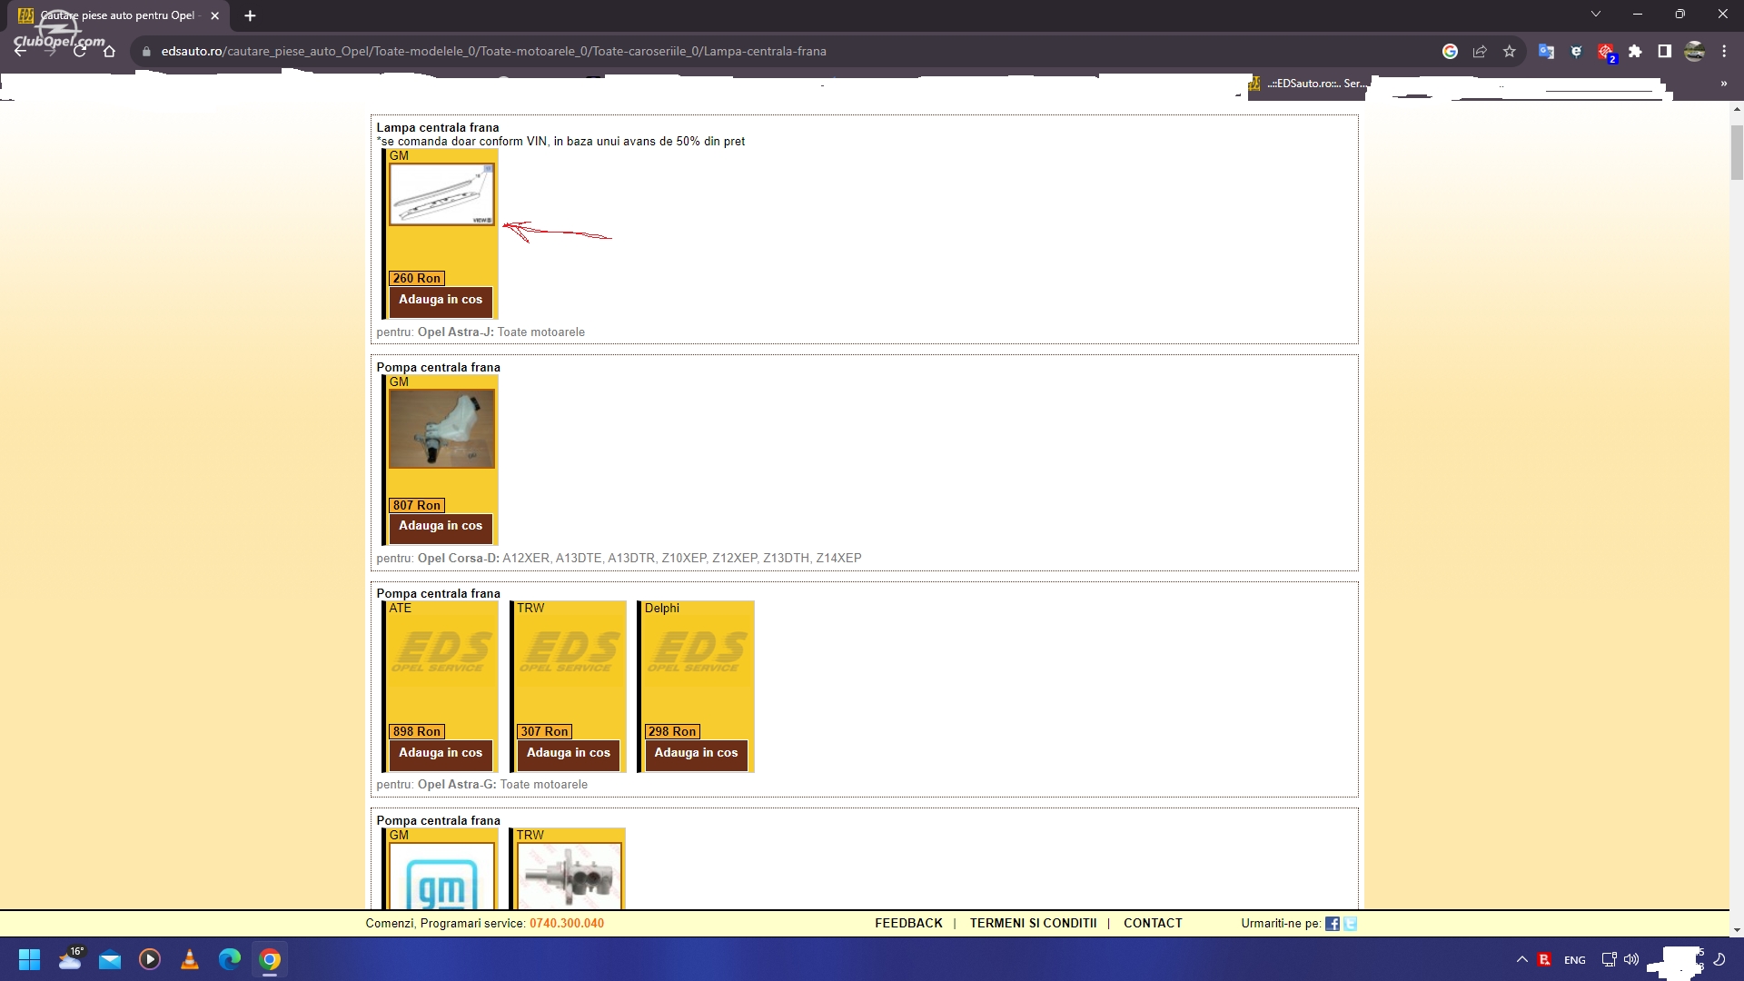Open the EDSauto.ro bookmark

coord(1305,84)
